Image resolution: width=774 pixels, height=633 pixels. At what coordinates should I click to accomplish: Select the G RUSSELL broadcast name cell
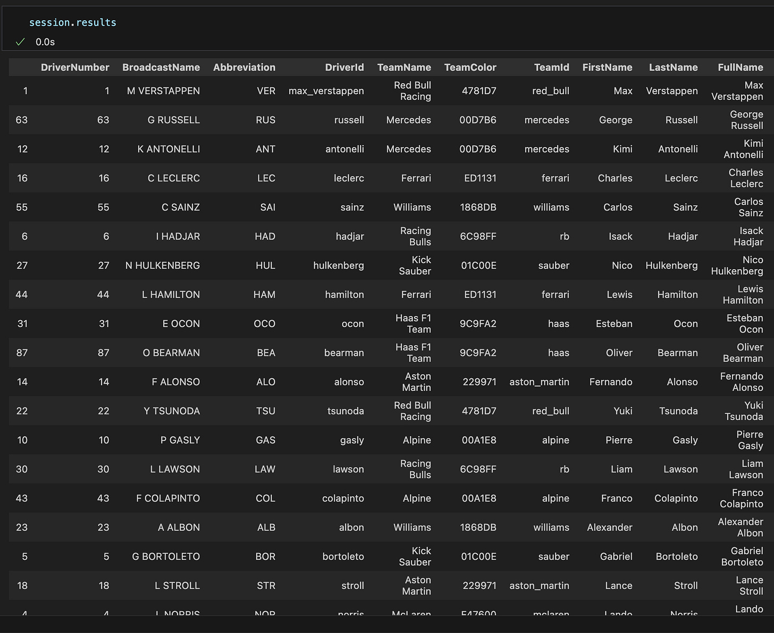(174, 120)
